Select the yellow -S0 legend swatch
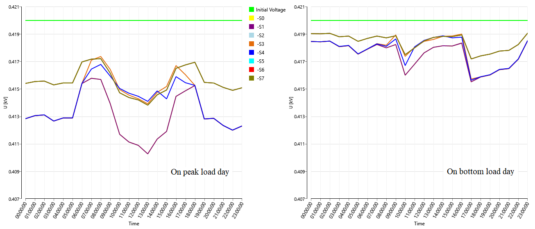The image size is (535, 229). coord(251,18)
